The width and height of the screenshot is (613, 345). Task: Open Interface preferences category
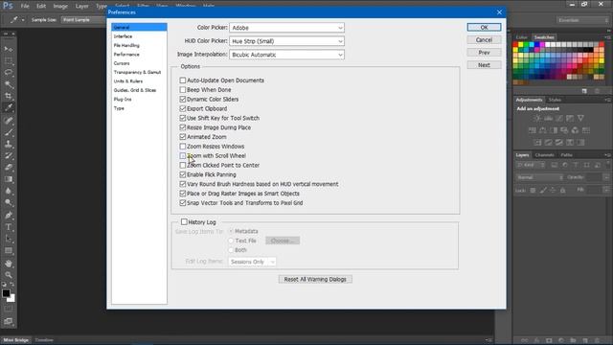point(123,36)
